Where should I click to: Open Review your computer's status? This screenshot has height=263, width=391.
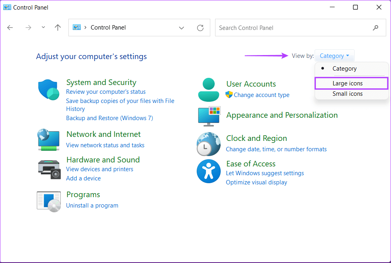pyautogui.click(x=106, y=92)
